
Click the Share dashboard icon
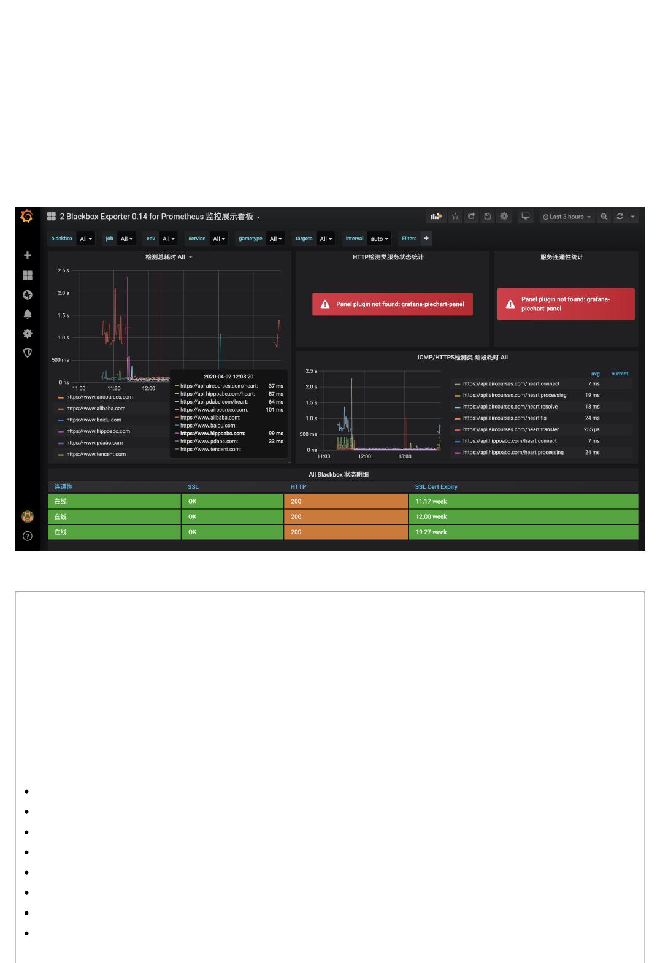(x=471, y=217)
